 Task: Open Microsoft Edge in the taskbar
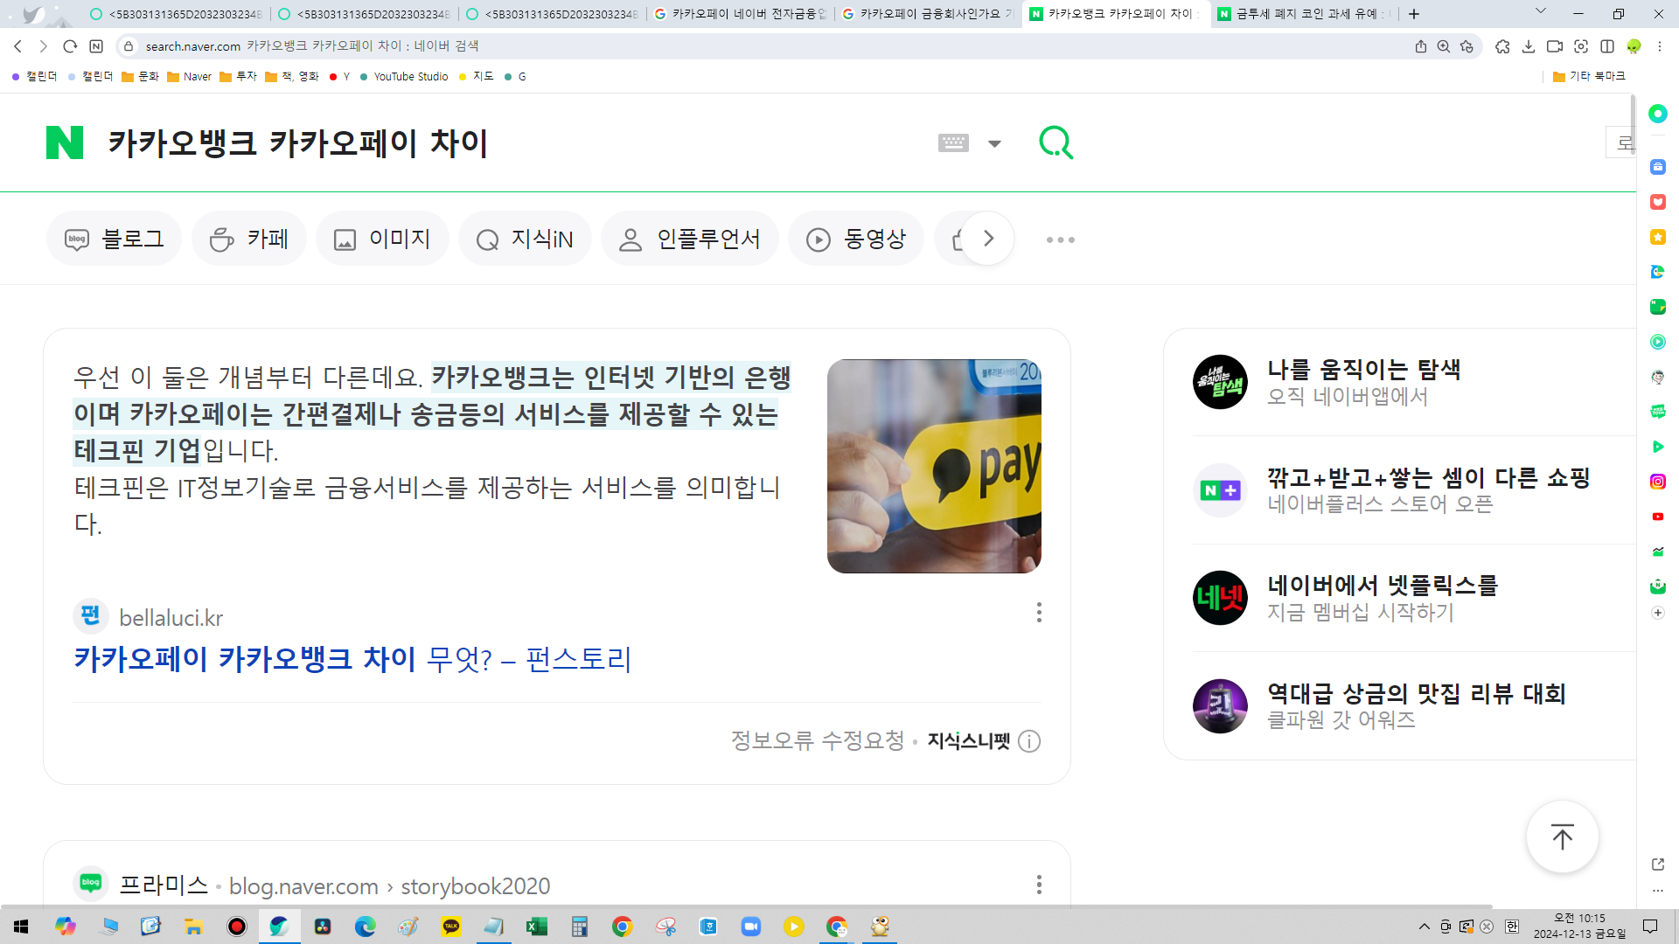[x=366, y=927]
